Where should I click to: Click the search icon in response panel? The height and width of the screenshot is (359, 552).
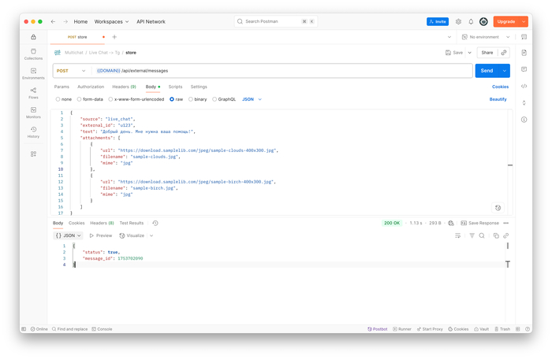pos(482,235)
